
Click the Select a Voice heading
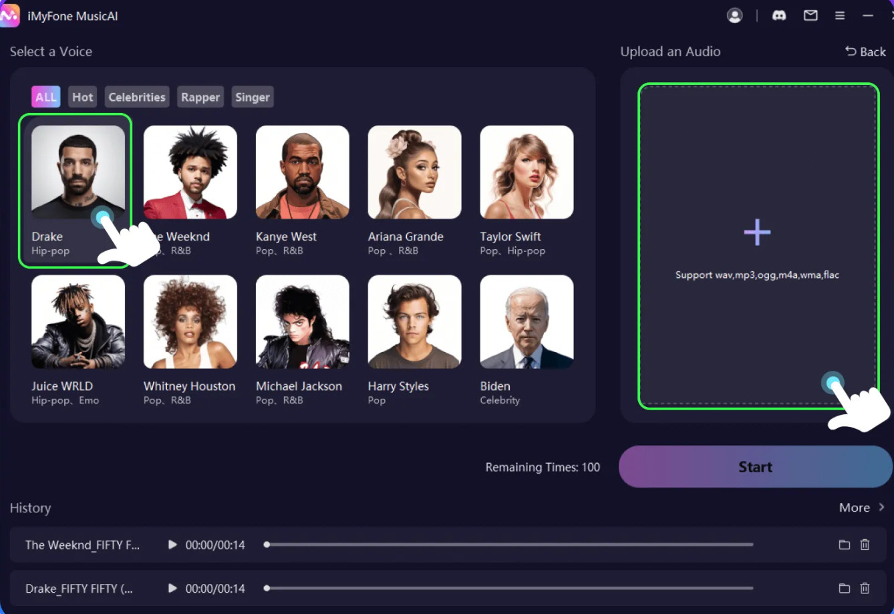(x=51, y=51)
